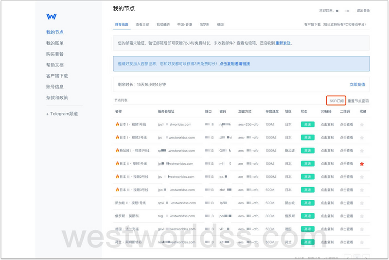Image resolution: width=389 pixels, height=260 pixels.
Task: Favorite the 荷兰 · 阿姆斯特丹 node star
Action: [x=362, y=242]
